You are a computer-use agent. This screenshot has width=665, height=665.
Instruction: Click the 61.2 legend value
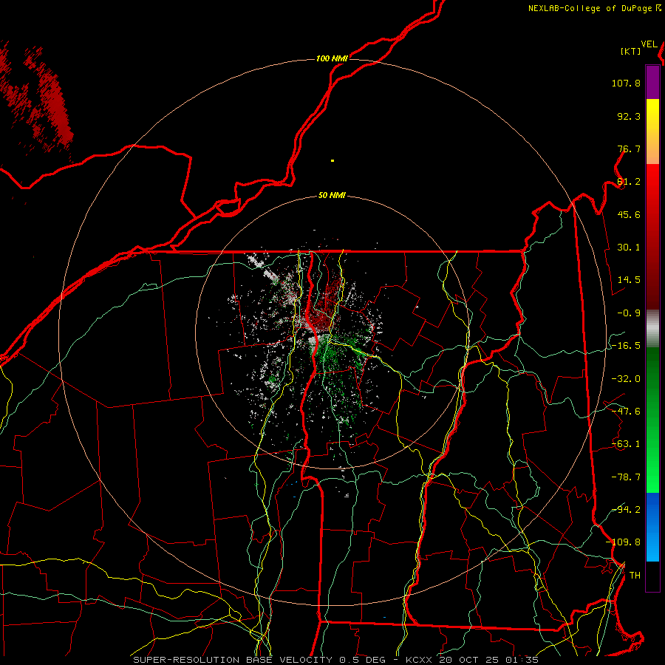click(x=629, y=182)
